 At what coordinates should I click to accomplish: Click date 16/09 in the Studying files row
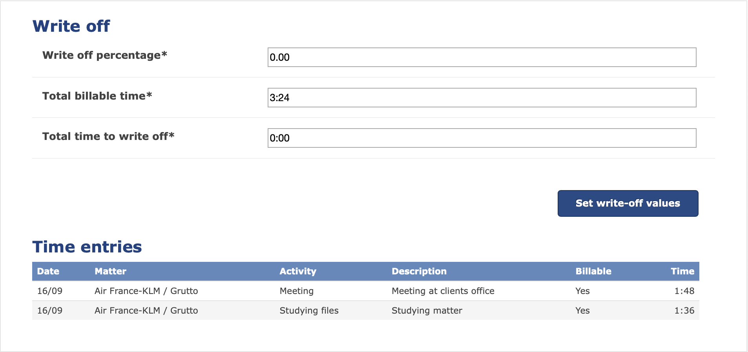[50, 310]
